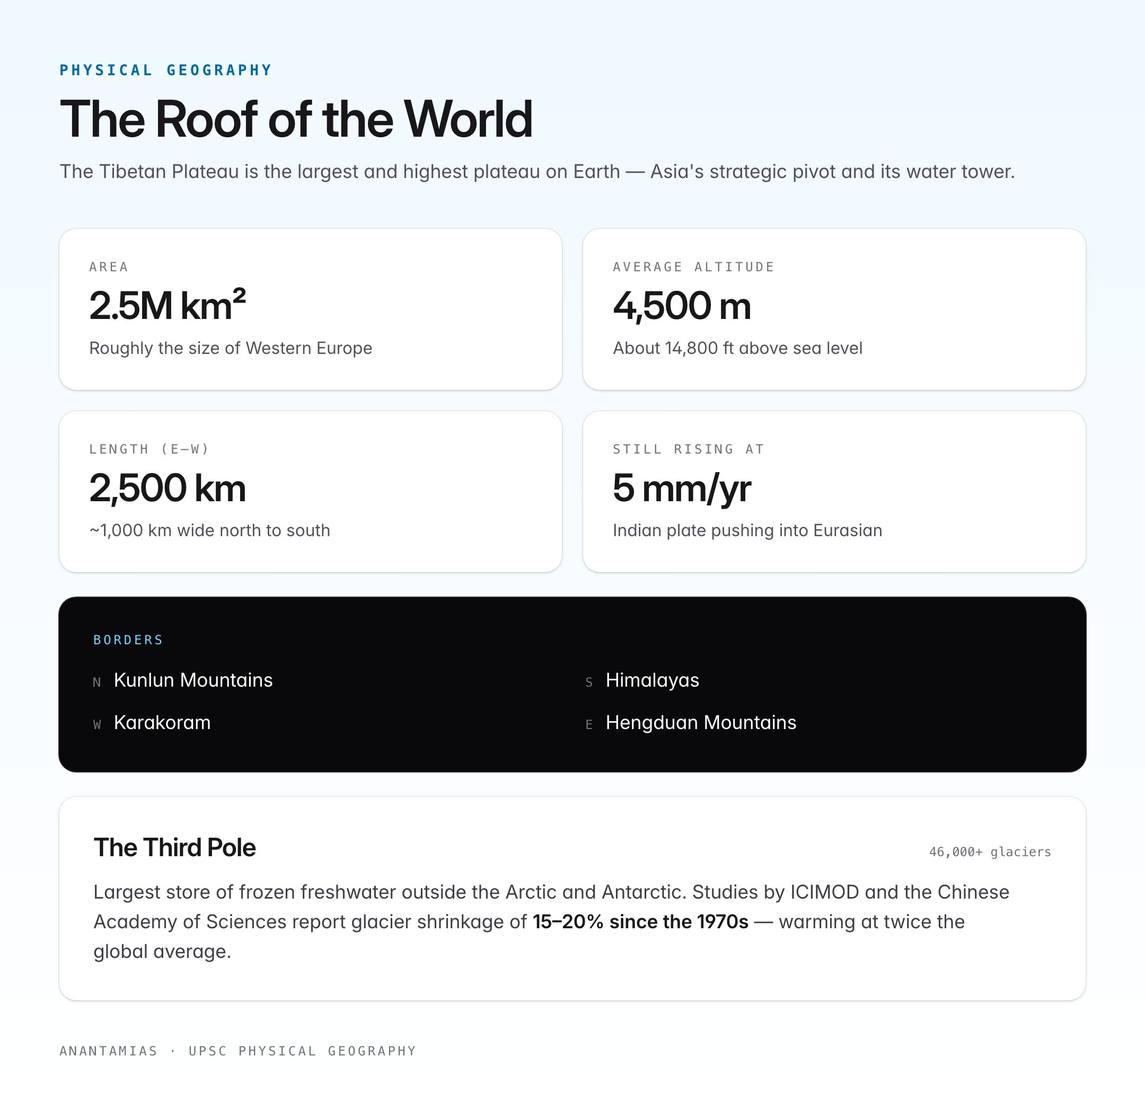Select 'The Roof of the World' heading
The height and width of the screenshot is (1119, 1145).
coord(296,119)
